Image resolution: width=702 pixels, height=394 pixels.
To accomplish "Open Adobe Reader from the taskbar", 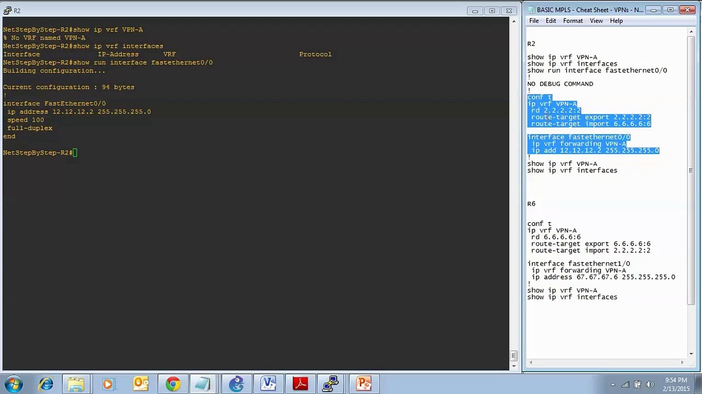I will [x=300, y=384].
